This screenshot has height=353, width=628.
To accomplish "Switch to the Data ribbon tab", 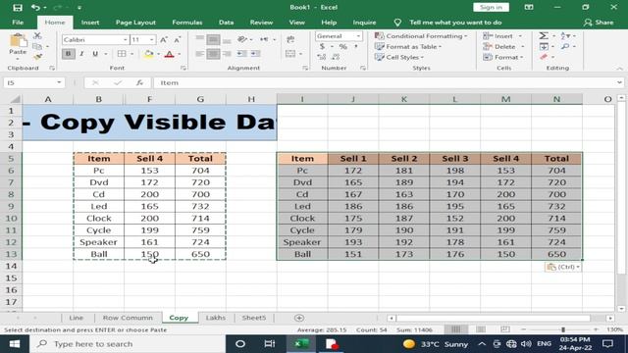I will pos(226,23).
